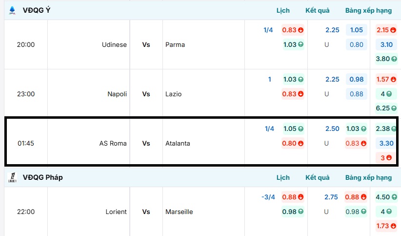Click the Serie A league logo icon
Image resolution: width=401 pixels, height=236 pixels.
coord(12,10)
